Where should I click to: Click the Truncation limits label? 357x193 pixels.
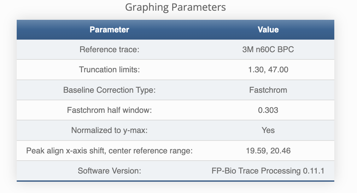coord(109,70)
